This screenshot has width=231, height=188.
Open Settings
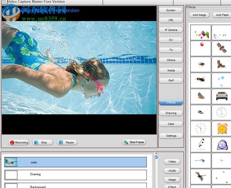click(171, 136)
